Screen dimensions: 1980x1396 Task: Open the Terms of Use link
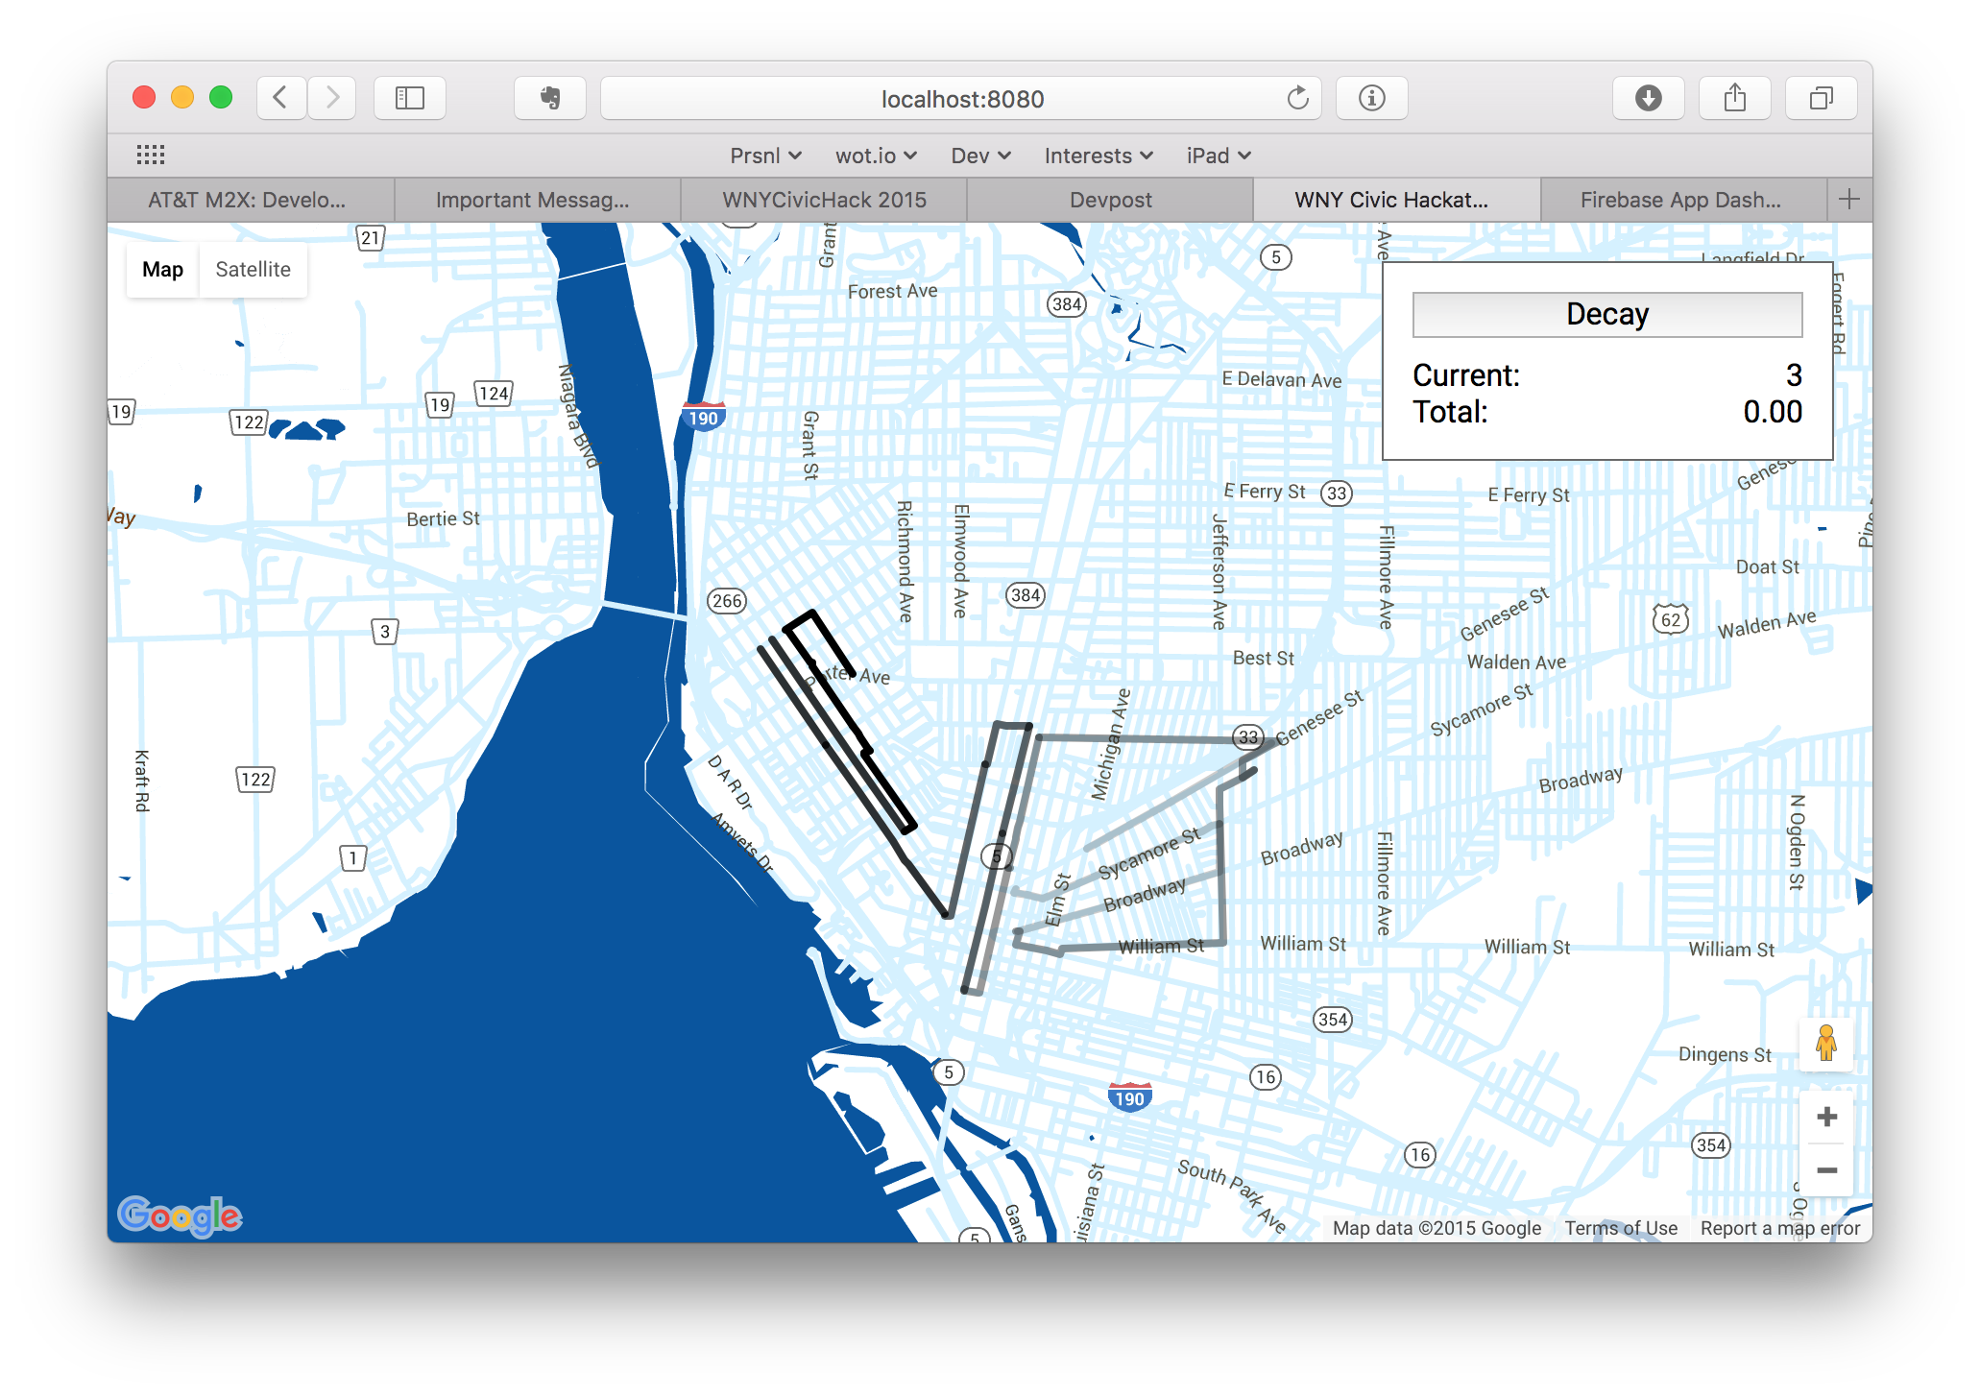pos(1621,1228)
